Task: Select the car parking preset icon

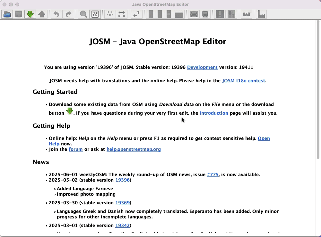Action: [x=194, y=14]
